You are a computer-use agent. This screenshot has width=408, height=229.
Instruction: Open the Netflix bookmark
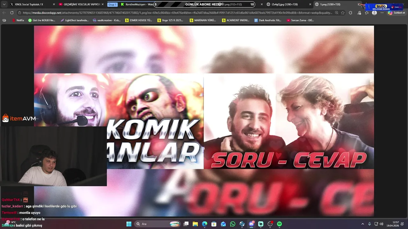[18, 20]
